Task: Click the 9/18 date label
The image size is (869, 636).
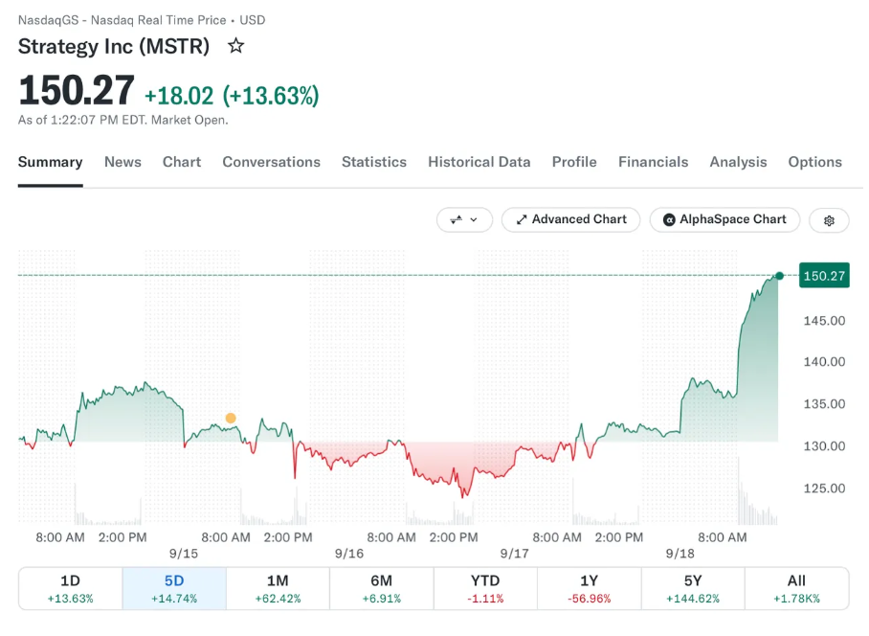Action: click(x=680, y=554)
